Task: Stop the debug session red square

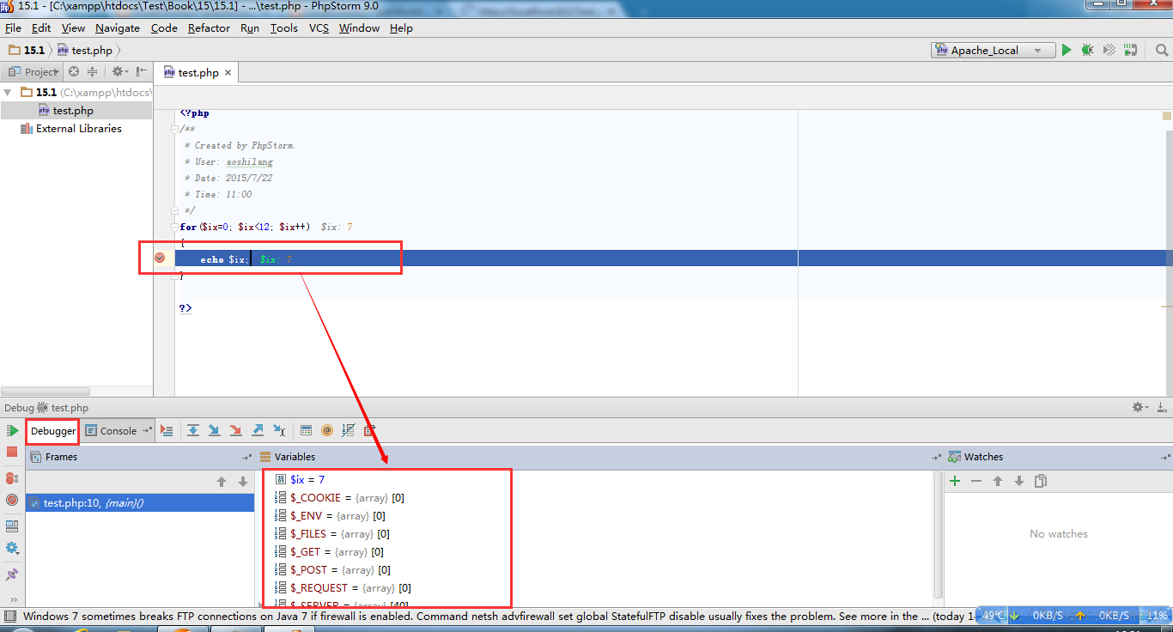Action: click(12, 452)
